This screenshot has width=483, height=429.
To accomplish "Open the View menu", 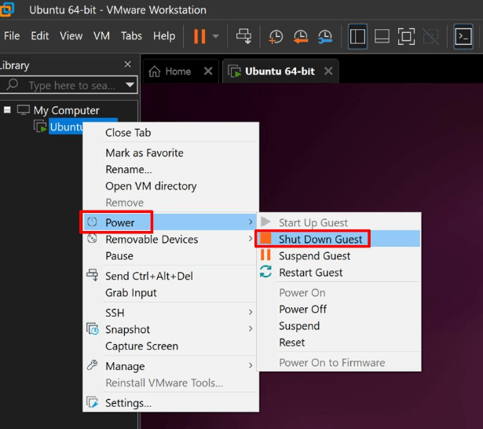I will (x=71, y=36).
